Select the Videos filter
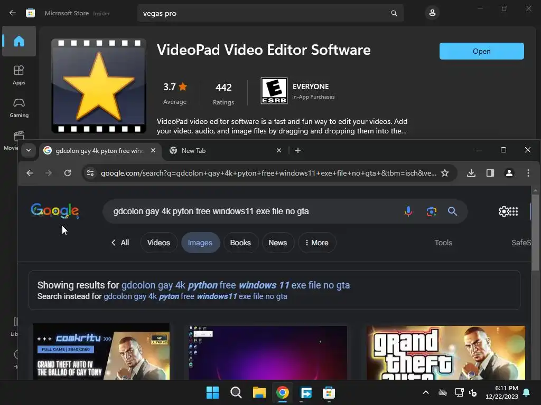The width and height of the screenshot is (541, 405). point(158,243)
